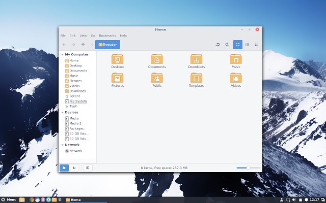Go forward with the right arrow toolbar button
Screen dimensions: 326x203
(x=73, y=45)
